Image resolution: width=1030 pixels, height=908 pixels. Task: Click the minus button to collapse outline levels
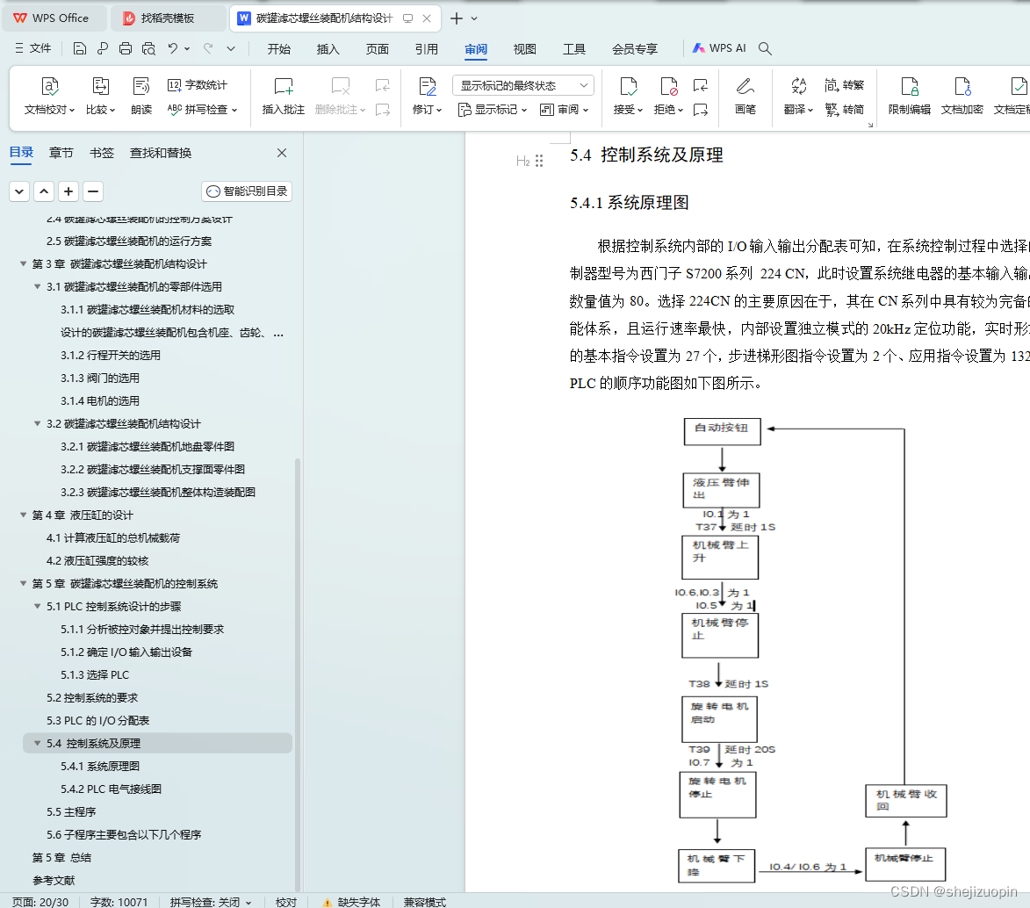[93, 191]
